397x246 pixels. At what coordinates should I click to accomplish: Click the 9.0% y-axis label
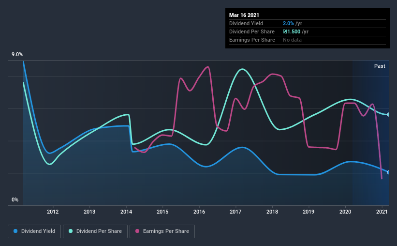pyautogui.click(x=17, y=55)
